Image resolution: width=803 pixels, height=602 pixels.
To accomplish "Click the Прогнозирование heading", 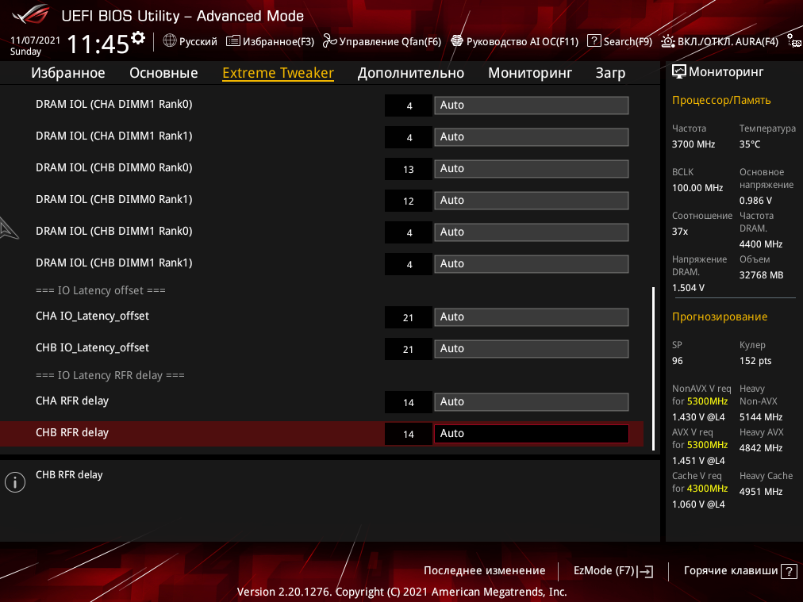I will pyautogui.click(x=720, y=317).
